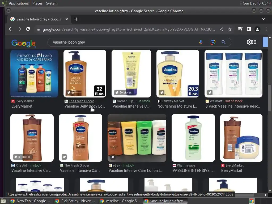
Task: Click the Walmart source label
Action: pos(216,101)
